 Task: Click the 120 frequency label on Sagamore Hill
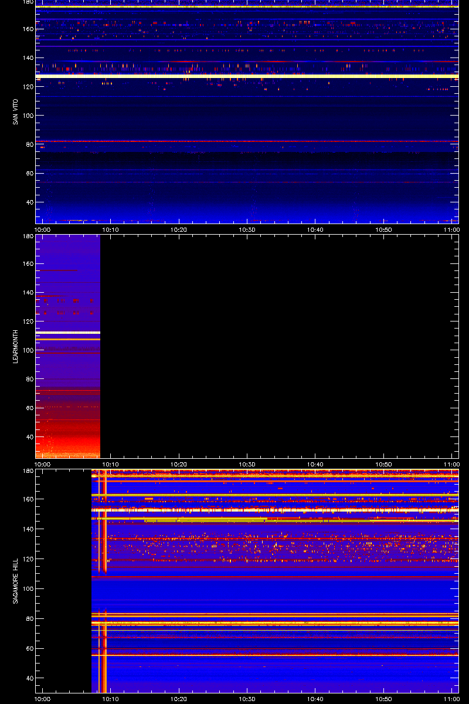[28, 559]
